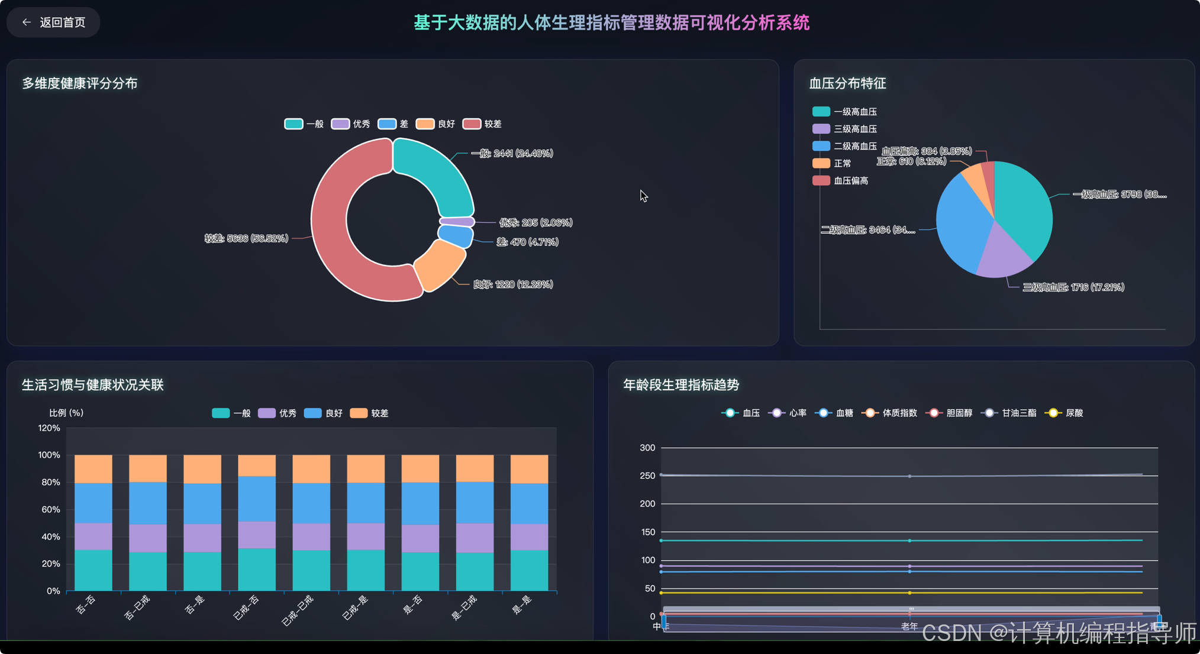Image resolution: width=1200 pixels, height=654 pixels.
Task: Toggle 差 legend in health score donut chart
Action: point(393,124)
